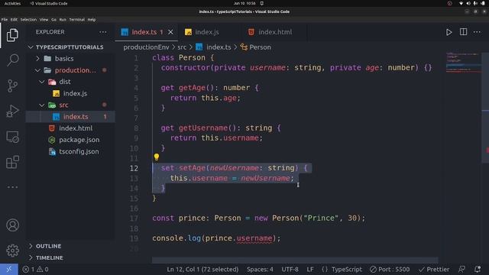Image resolution: width=489 pixels, height=275 pixels.
Task: Click the lightbulb code action icon
Action: tap(156, 157)
